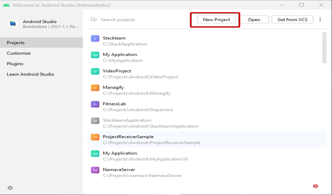Image resolution: width=332 pixels, height=195 pixels.
Task: Select the greyed StacklearnApplication project
Action: [x=207, y=123]
